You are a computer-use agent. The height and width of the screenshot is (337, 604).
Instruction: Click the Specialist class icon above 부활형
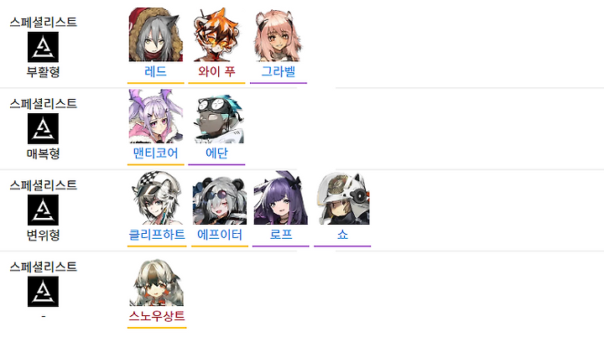coord(43,47)
